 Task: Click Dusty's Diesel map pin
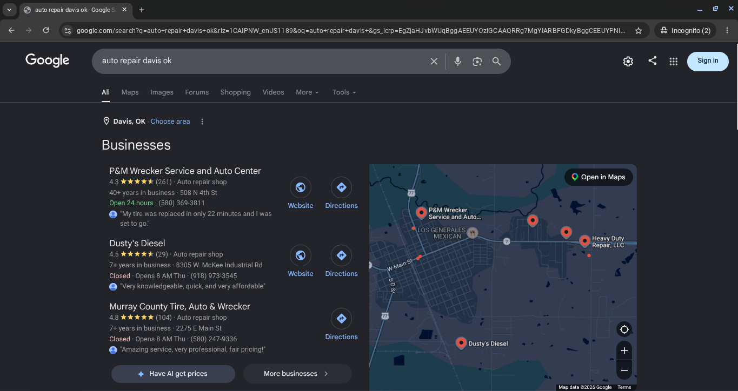click(461, 342)
